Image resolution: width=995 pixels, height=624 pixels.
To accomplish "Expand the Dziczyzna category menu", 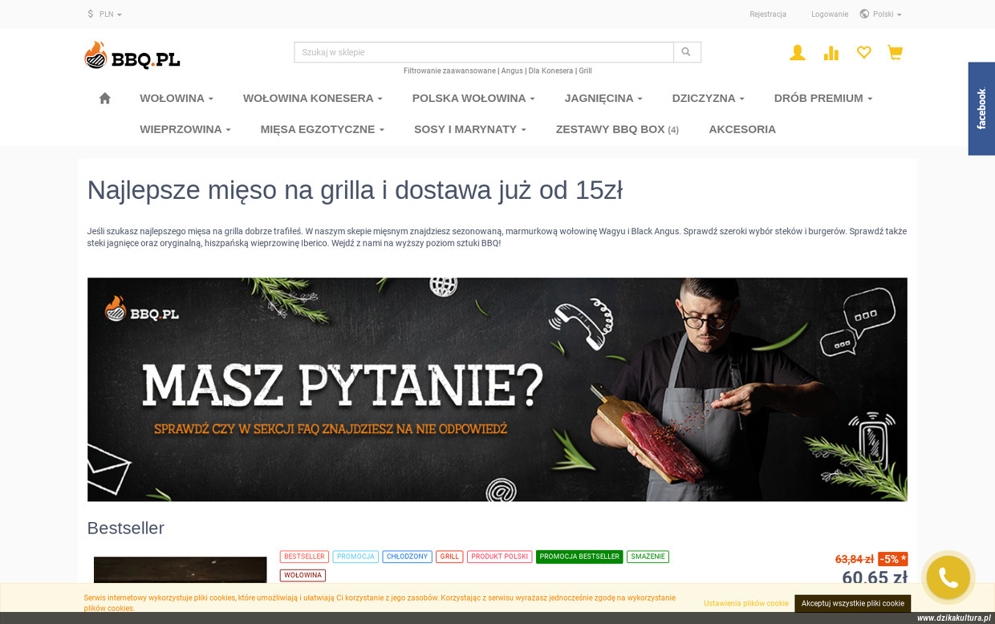I will coord(708,98).
